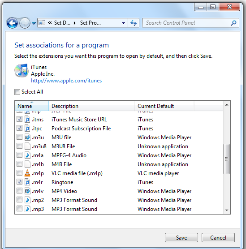Click the .mp2 audio file icon
Screen dimensions: 246x249
point(27,200)
